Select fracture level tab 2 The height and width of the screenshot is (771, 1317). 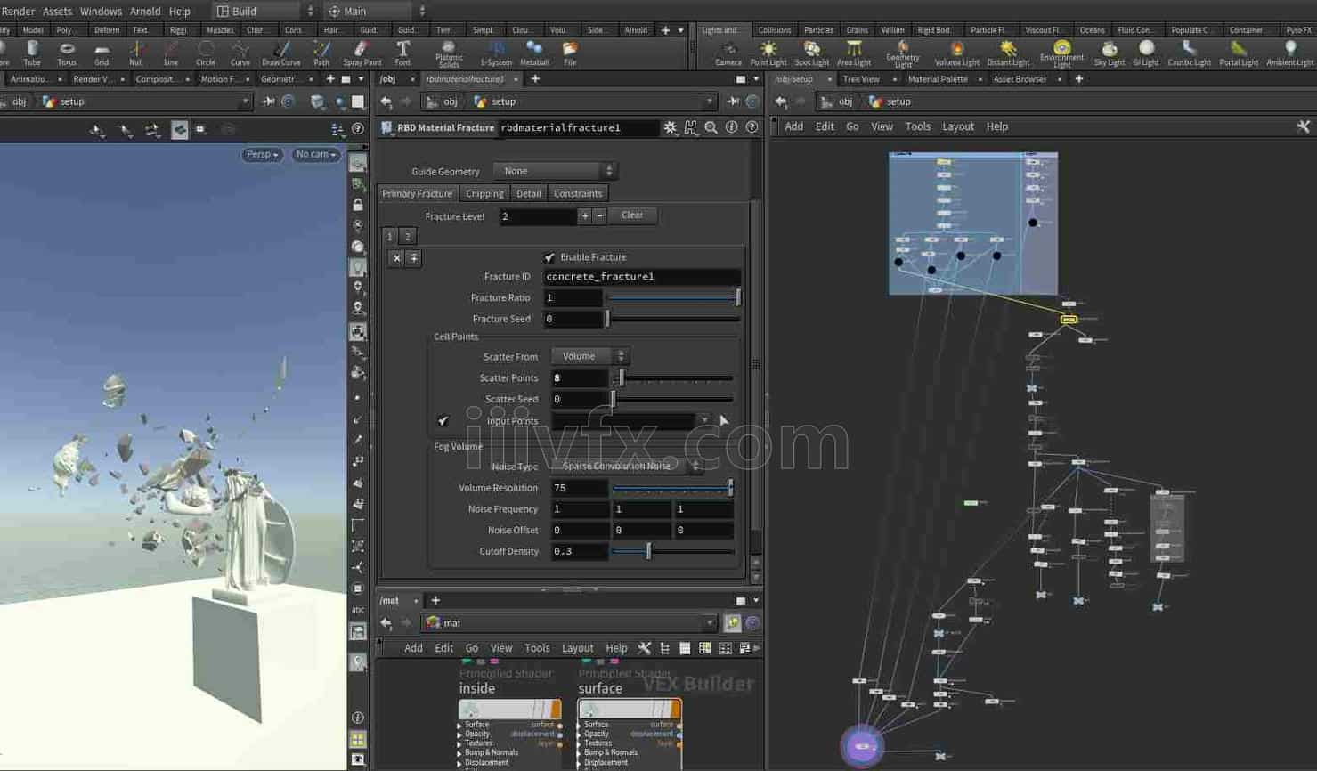coord(408,236)
